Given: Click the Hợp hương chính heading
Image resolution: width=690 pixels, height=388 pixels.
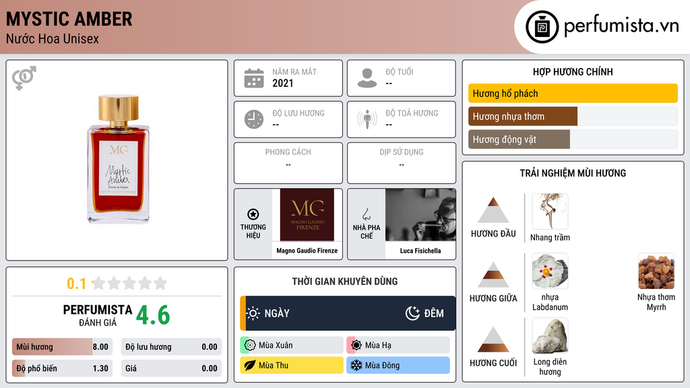Looking at the screenshot, I should [573, 71].
